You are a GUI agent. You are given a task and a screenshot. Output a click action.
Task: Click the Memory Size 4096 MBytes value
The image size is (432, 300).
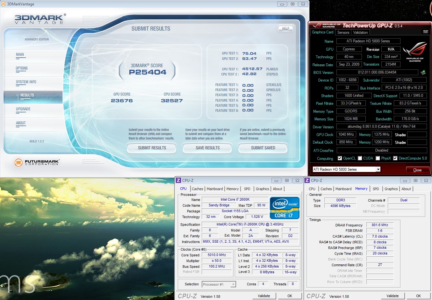[340, 206]
